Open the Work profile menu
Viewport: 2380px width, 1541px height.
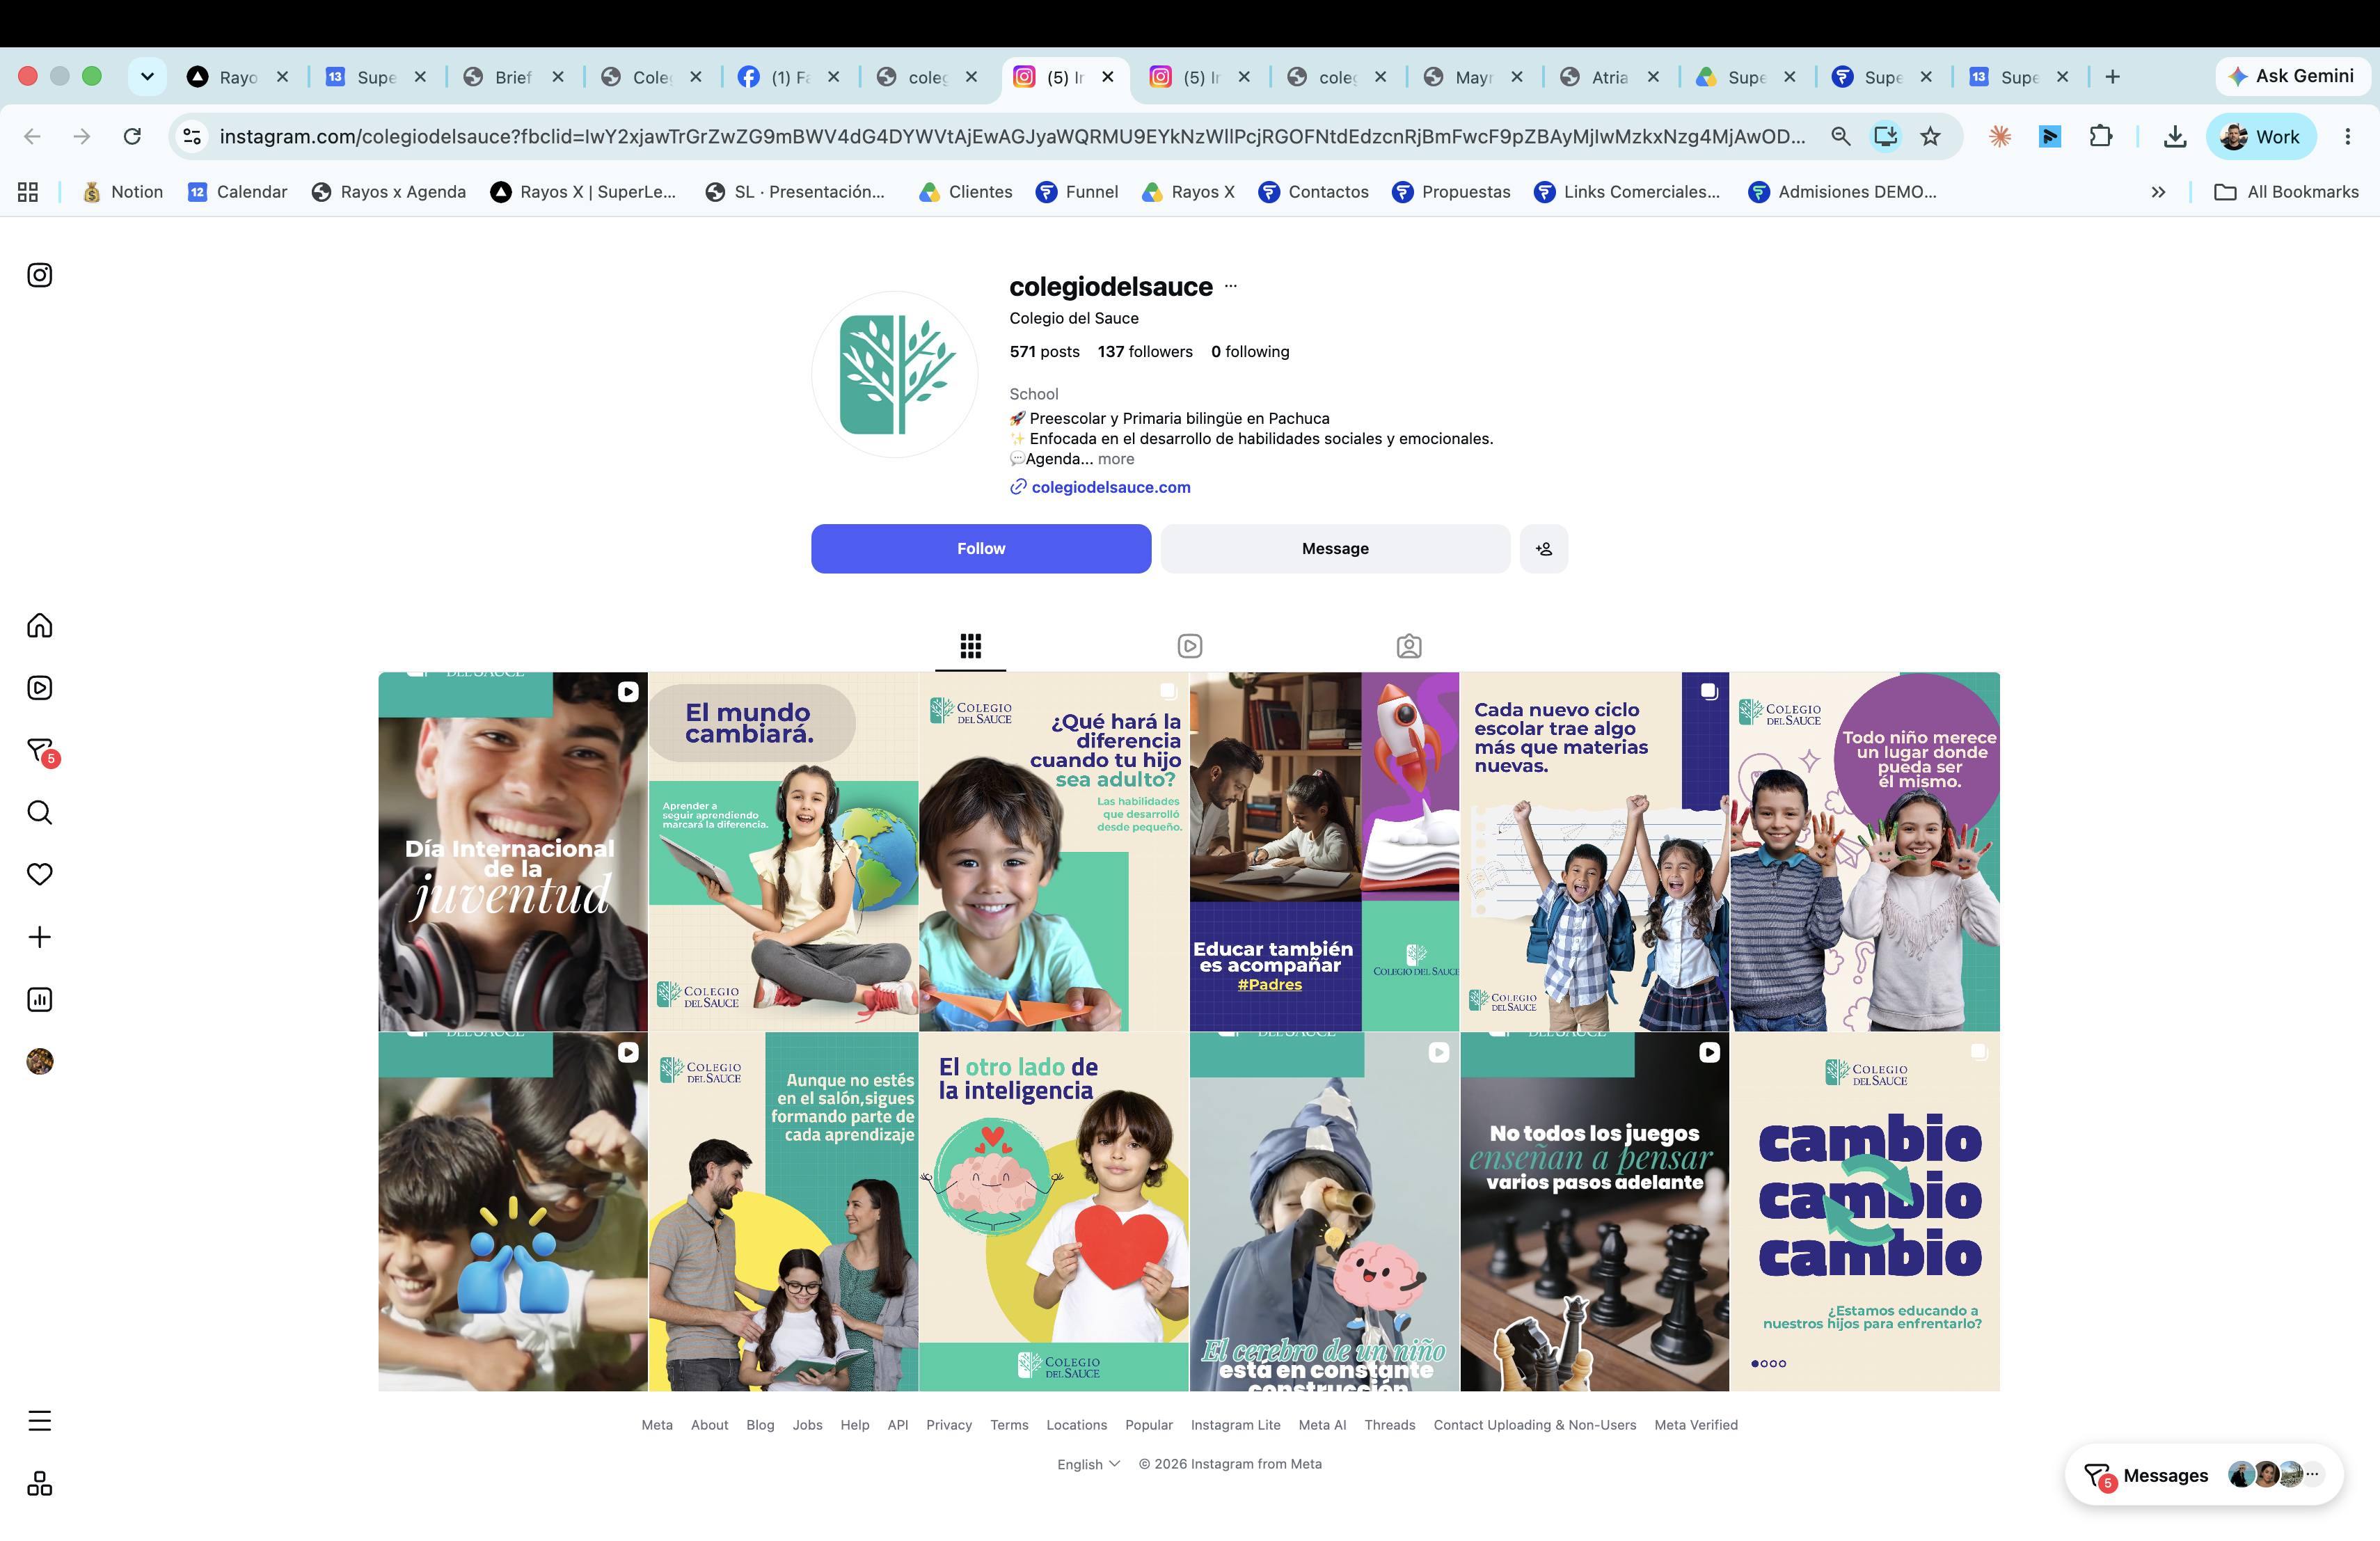click(2260, 136)
